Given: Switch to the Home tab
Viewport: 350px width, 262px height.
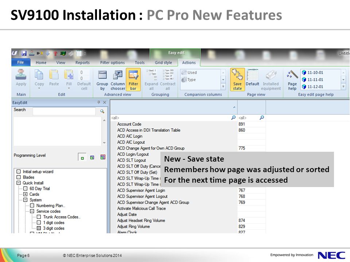Looking at the screenshot, I should click(41, 63).
